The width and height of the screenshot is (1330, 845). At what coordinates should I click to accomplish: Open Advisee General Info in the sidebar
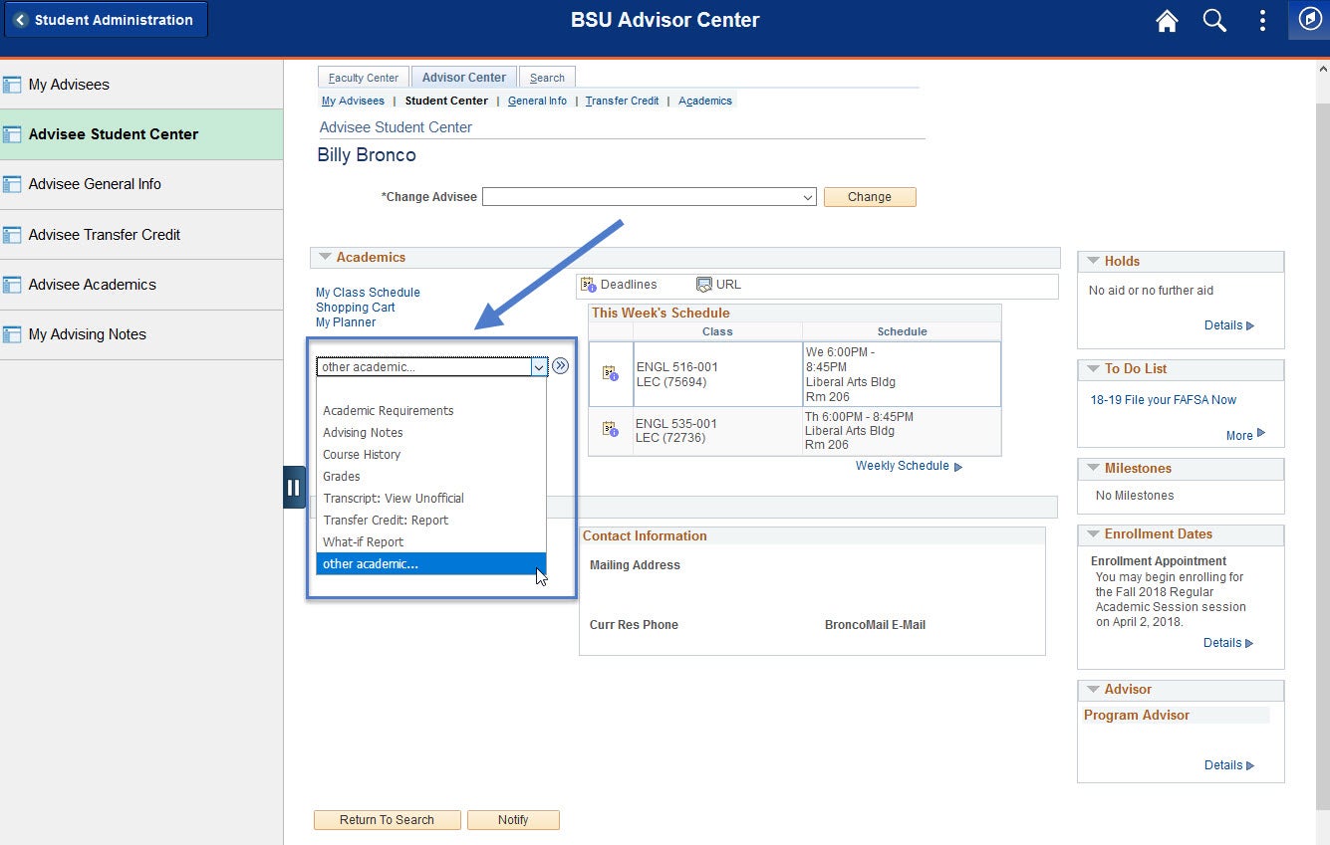141,184
